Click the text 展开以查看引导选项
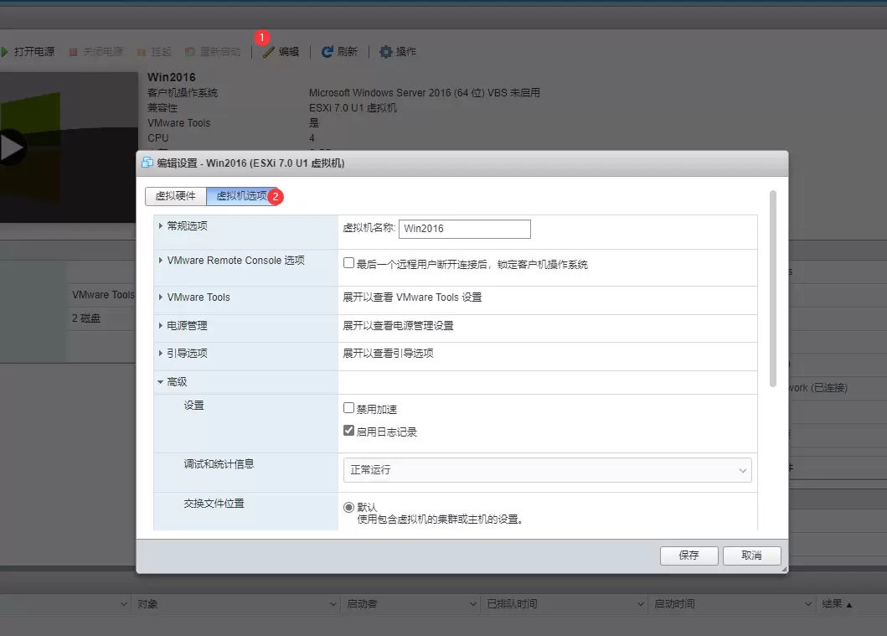887x636 pixels. point(388,354)
